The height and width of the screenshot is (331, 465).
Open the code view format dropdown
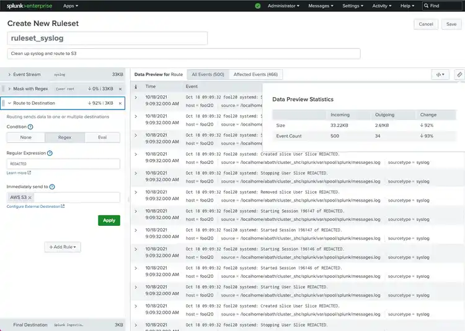(440, 74)
